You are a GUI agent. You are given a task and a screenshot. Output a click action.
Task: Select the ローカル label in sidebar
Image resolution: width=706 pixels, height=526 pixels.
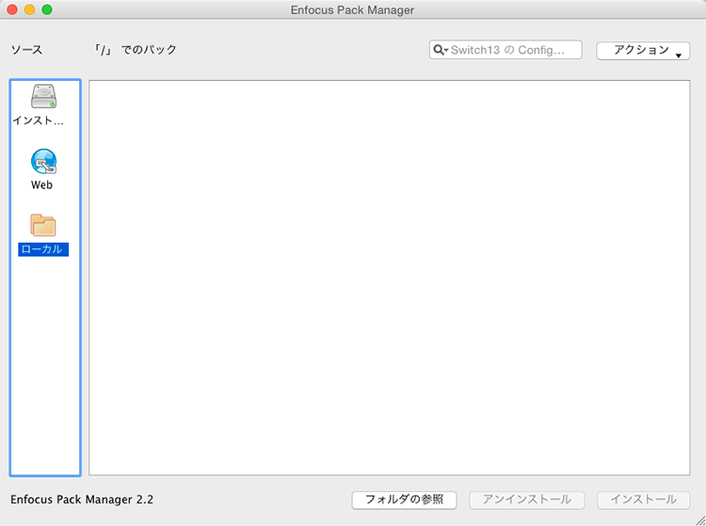(43, 249)
